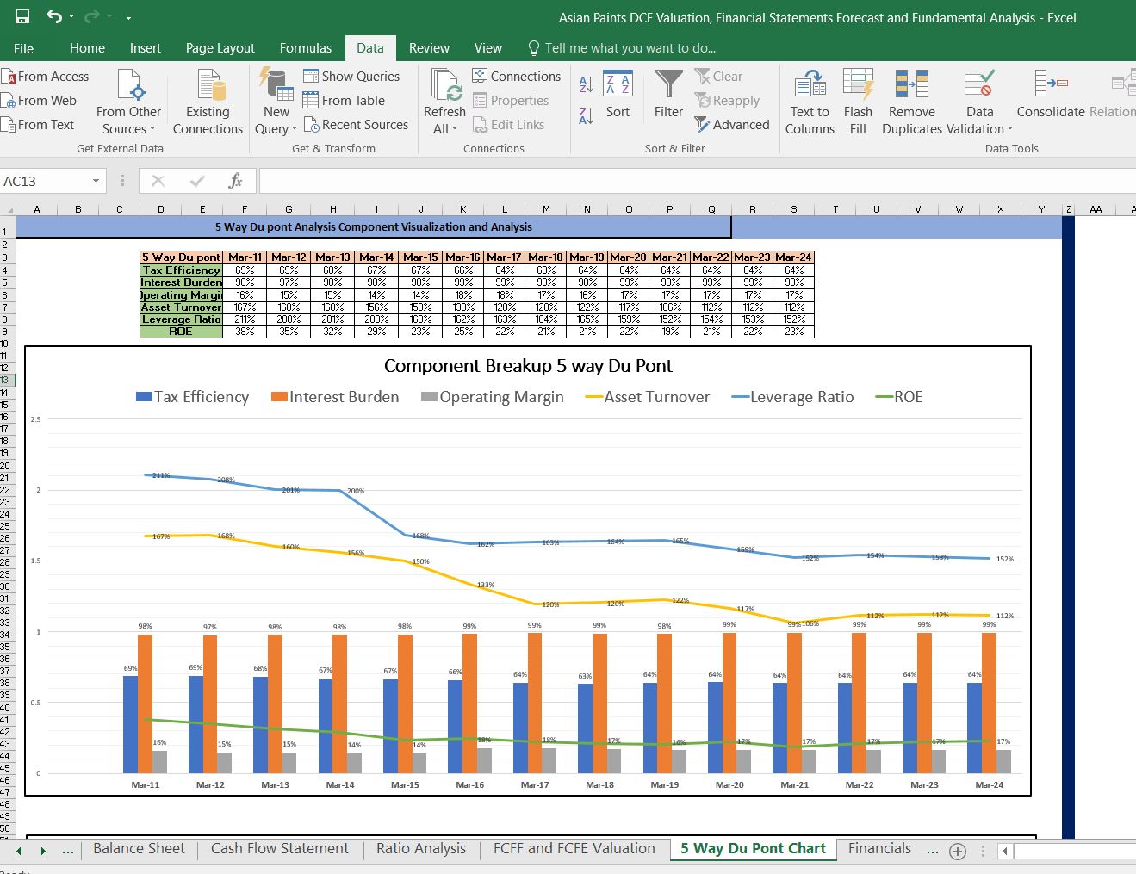The height and width of the screenshot is (874, 1136).
Task: Click into the formula bar
Action: (697, 181)
